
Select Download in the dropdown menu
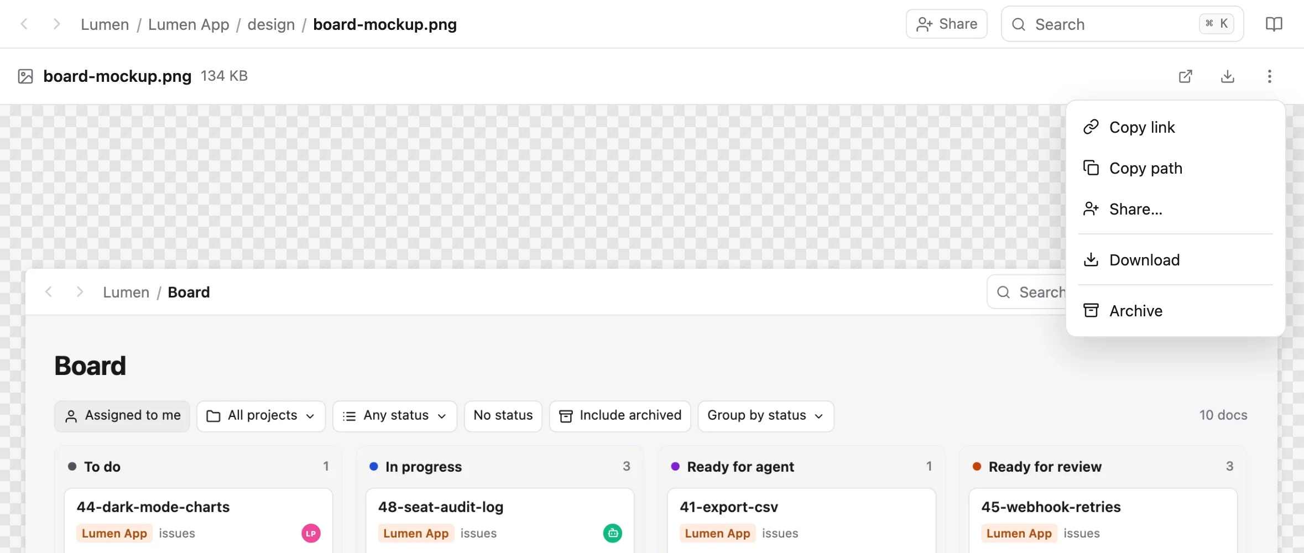click(x=1175, y=260)
